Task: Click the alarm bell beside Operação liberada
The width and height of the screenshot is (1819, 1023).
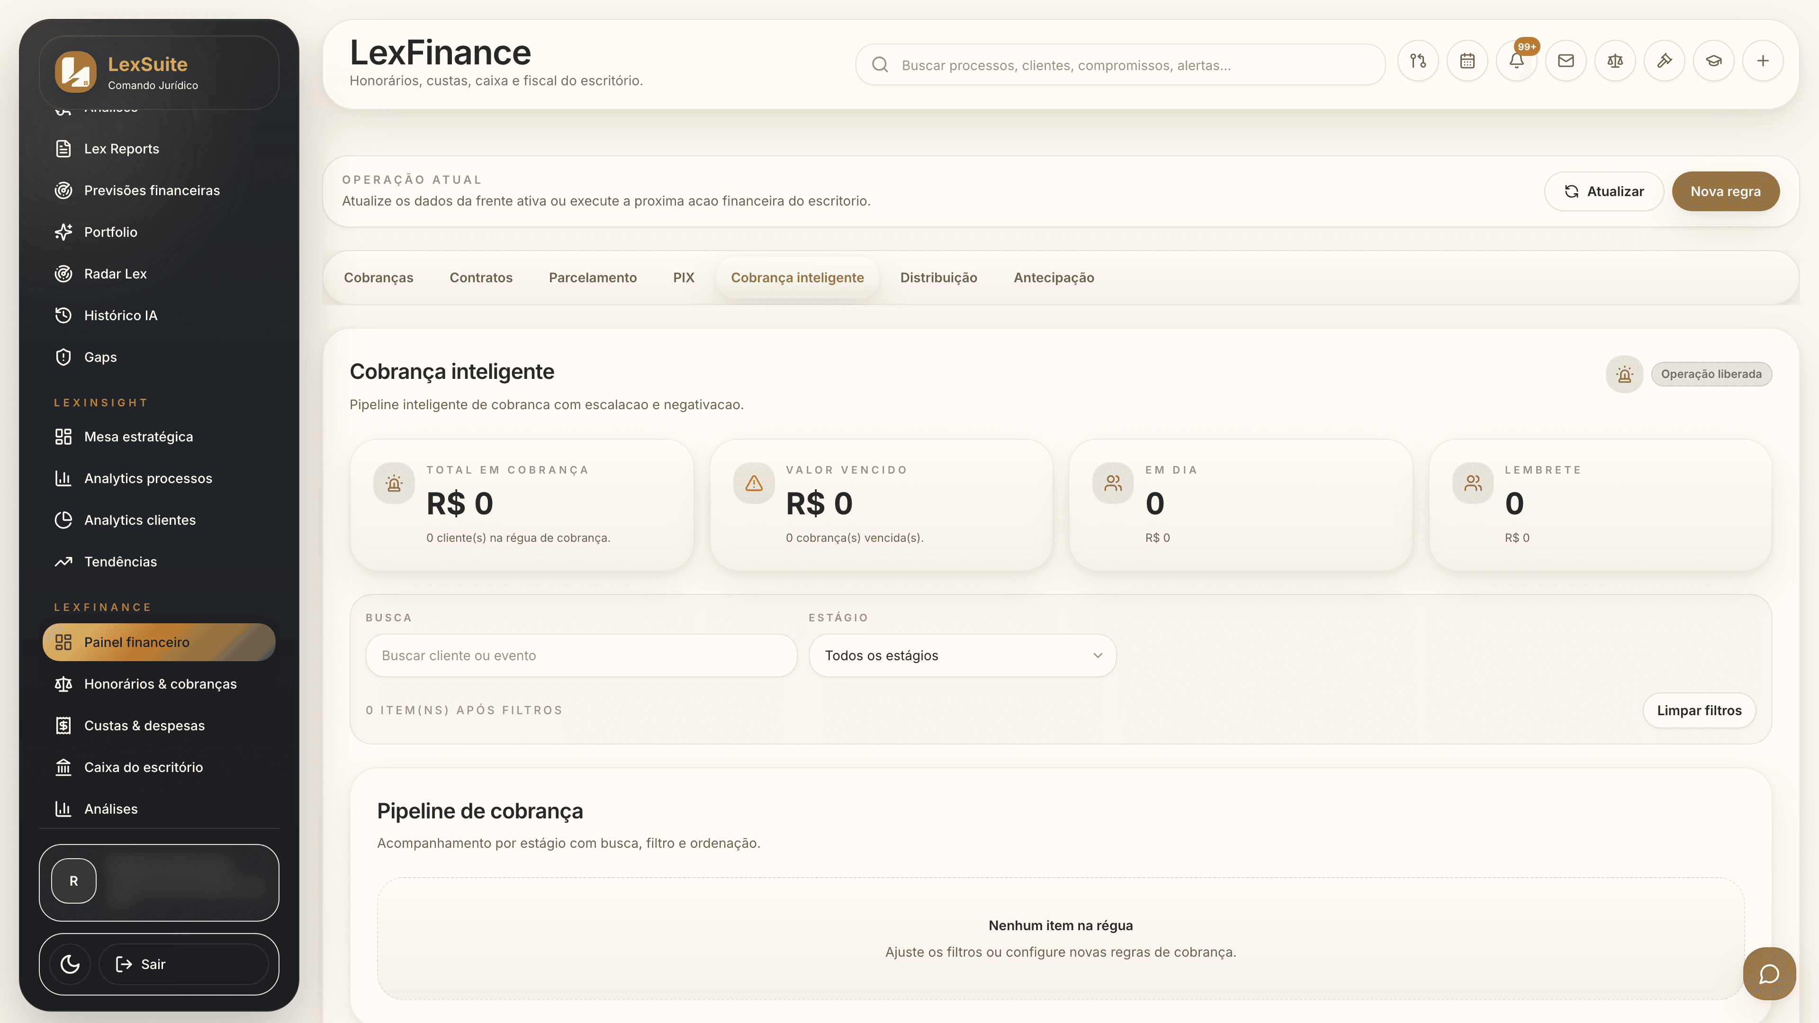Action: [1624, 374]
